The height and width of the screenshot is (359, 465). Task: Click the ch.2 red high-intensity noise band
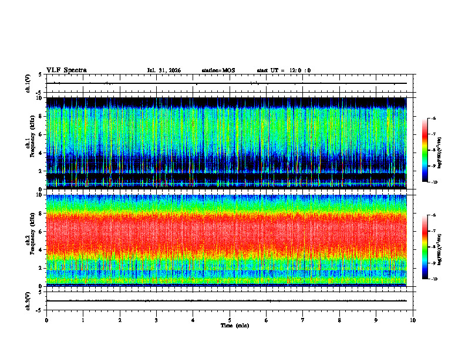point(227,232)
